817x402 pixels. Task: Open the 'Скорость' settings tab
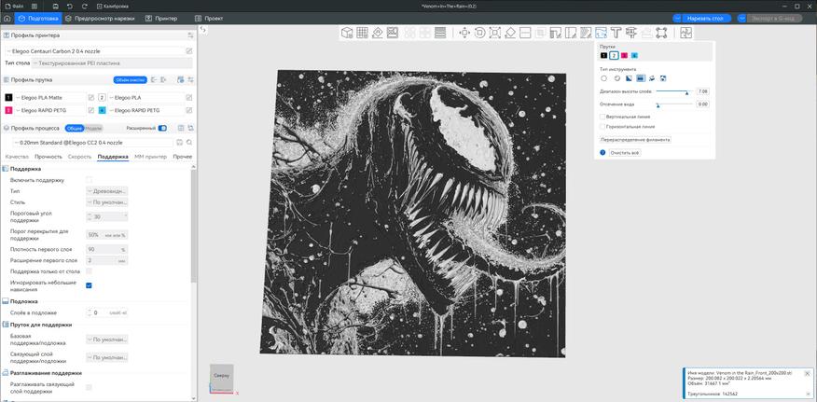tap(79, 157)
